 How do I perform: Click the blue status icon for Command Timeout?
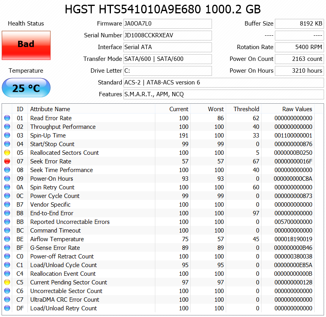pos(7,230)
